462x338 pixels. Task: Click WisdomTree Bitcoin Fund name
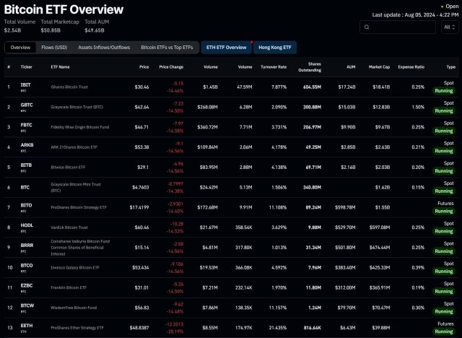74,308
